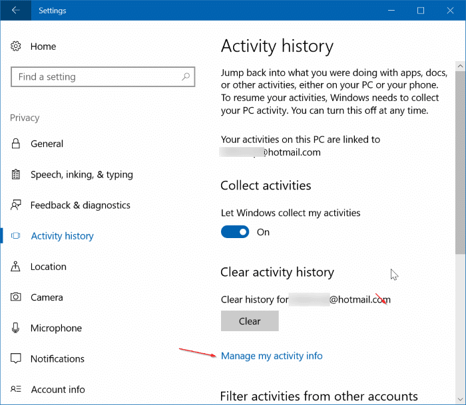
Task: Click the back arrow in title bar
Action: 16,11
